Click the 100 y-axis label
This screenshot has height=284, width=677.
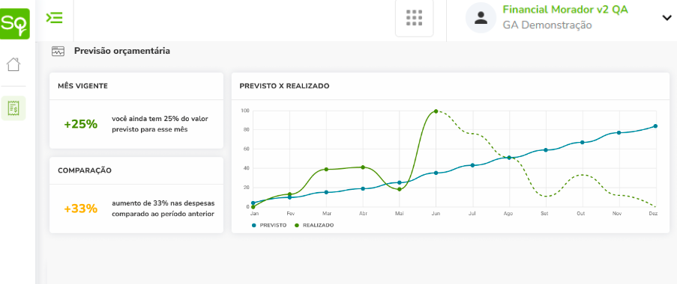[245, 111]
